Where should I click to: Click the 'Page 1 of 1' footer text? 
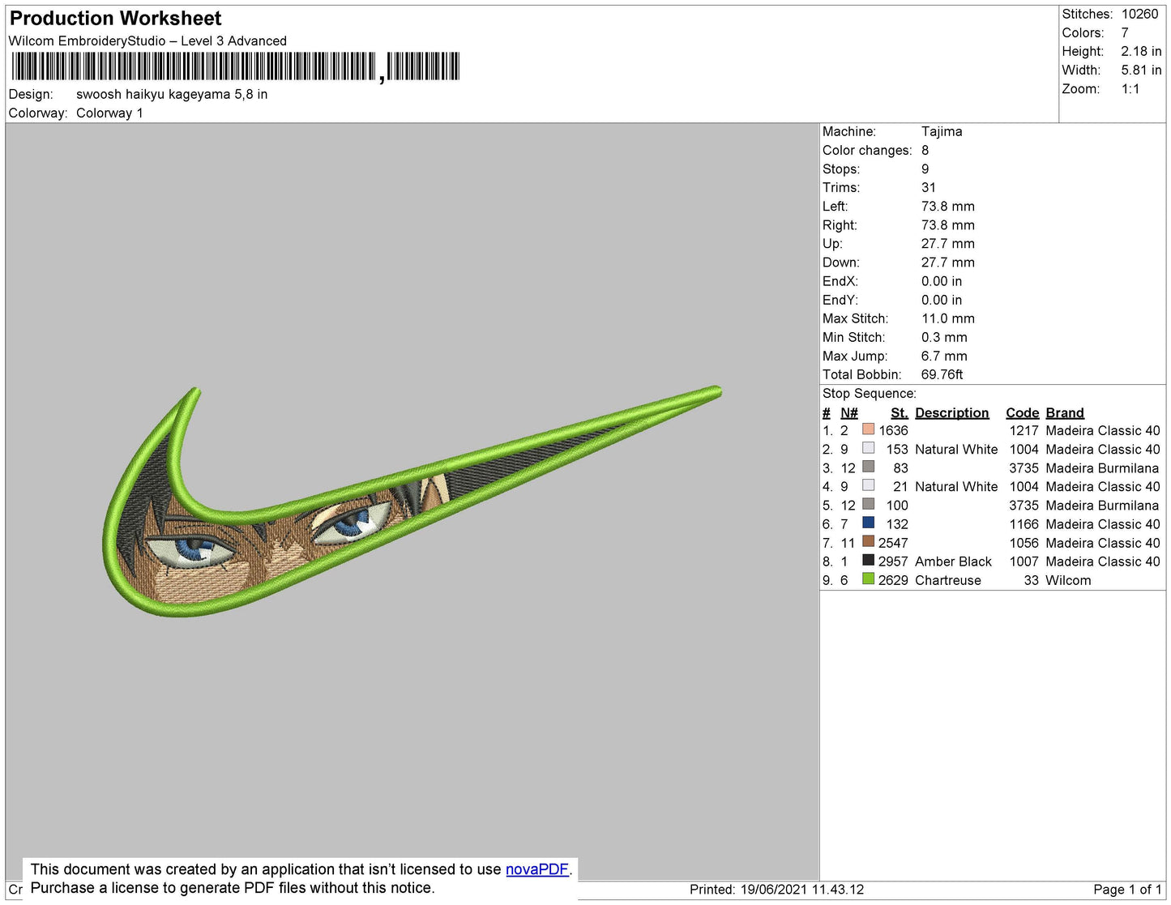[1128, 889]
